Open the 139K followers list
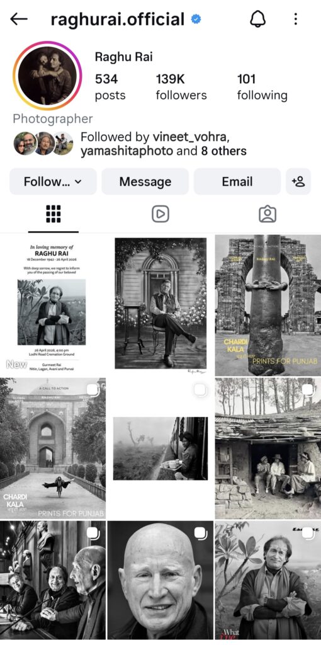Viewport: 321px width, 645px height. click(181, 87)
